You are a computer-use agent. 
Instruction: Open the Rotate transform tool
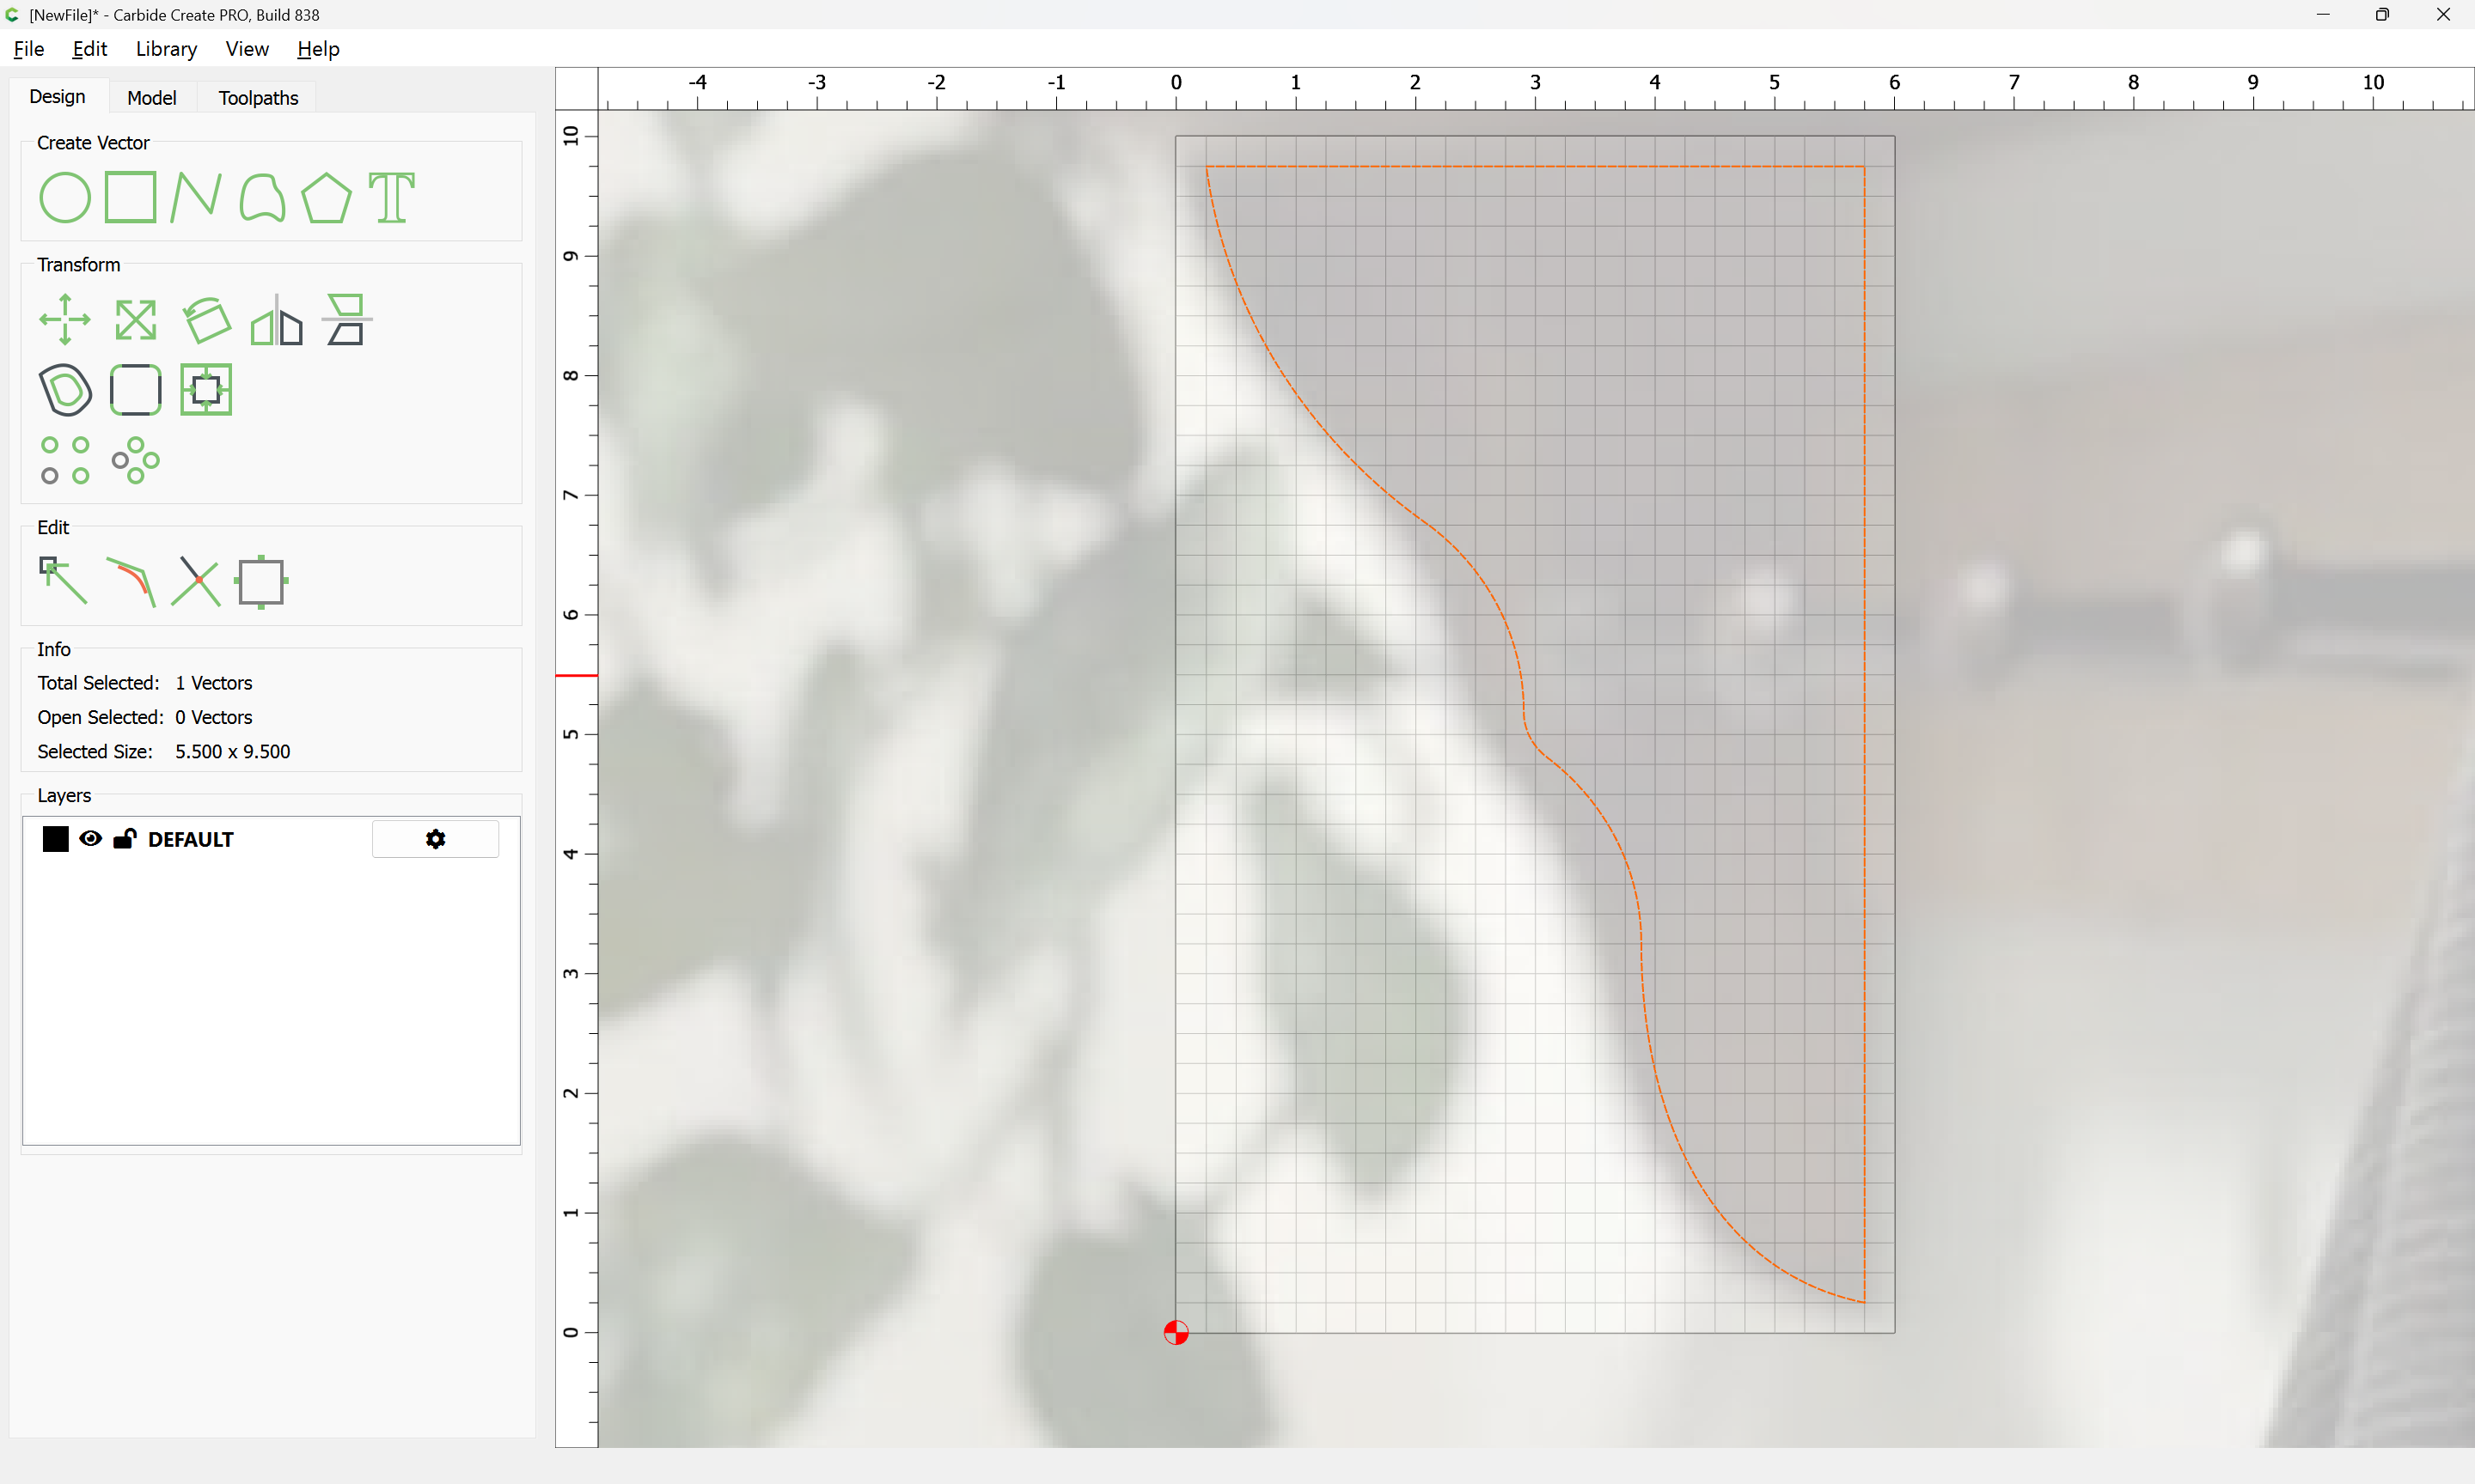207,320
